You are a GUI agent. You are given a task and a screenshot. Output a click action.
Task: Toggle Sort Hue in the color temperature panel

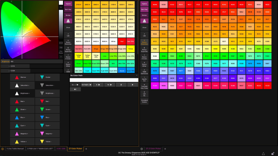(x=68, y=9)
